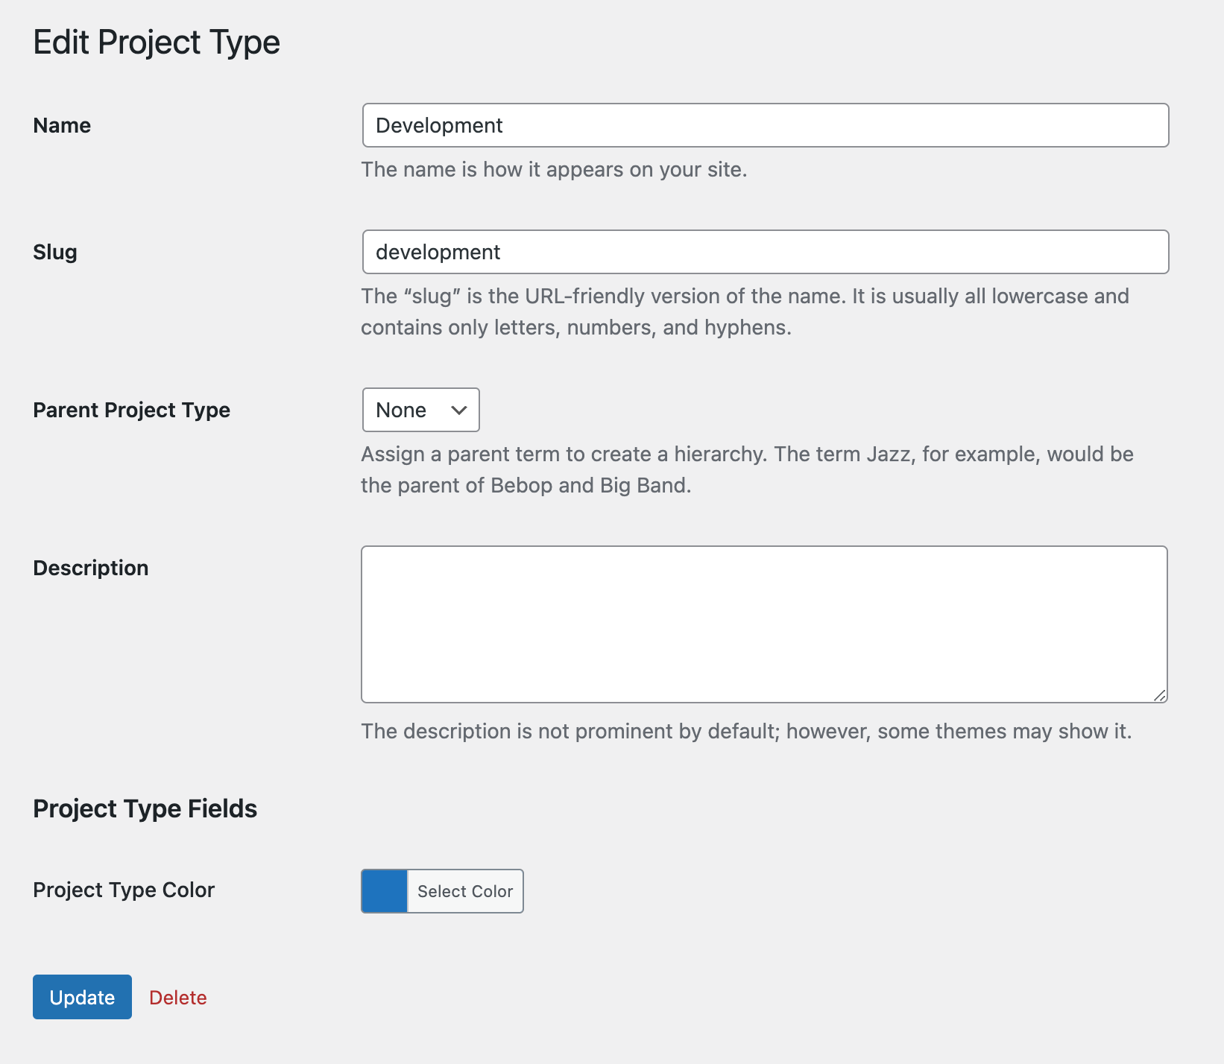Viewport: 1224px width, 1064px height.
Task: Click 'The name is how it appears' help text
Action: [x=554, y=170]
